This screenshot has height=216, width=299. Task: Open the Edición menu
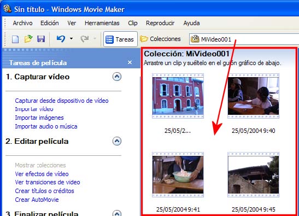[50, 23]
